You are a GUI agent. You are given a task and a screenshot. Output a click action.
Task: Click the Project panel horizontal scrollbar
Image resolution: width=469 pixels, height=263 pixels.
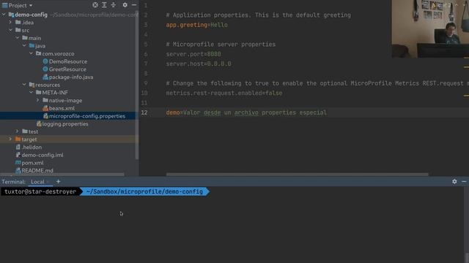point(62,175)
